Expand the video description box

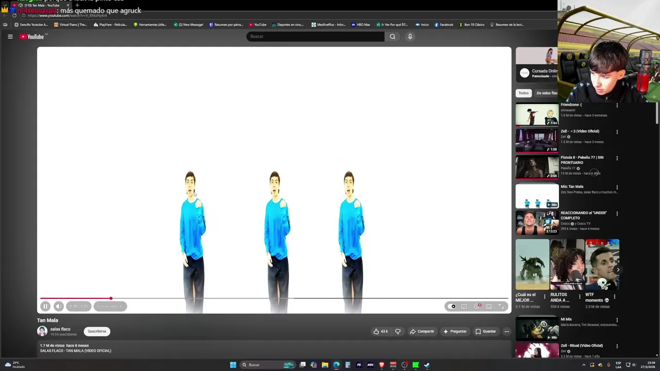[273, 348]
